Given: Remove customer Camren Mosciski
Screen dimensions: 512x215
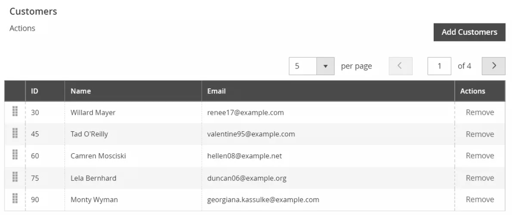Looking at the screenshot, I should pos(480,156).
